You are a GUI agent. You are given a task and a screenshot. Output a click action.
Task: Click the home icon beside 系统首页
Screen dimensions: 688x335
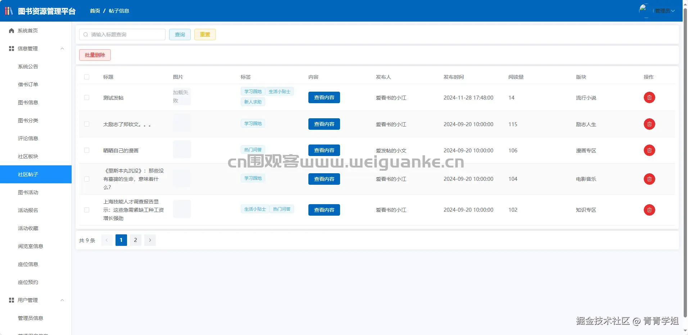[x=12, y=31]
